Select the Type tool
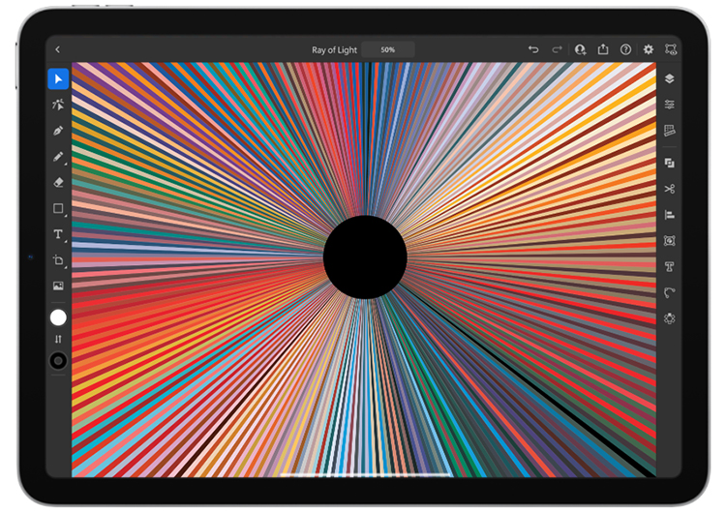 [x=58, y=234]
